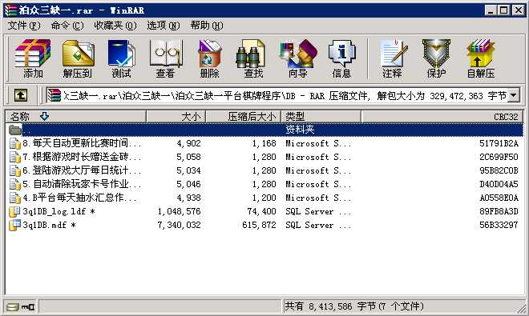Click the 保护 (Protect) toolbar icon
This screenshot has height=316, width=529.
click(436, 54)
